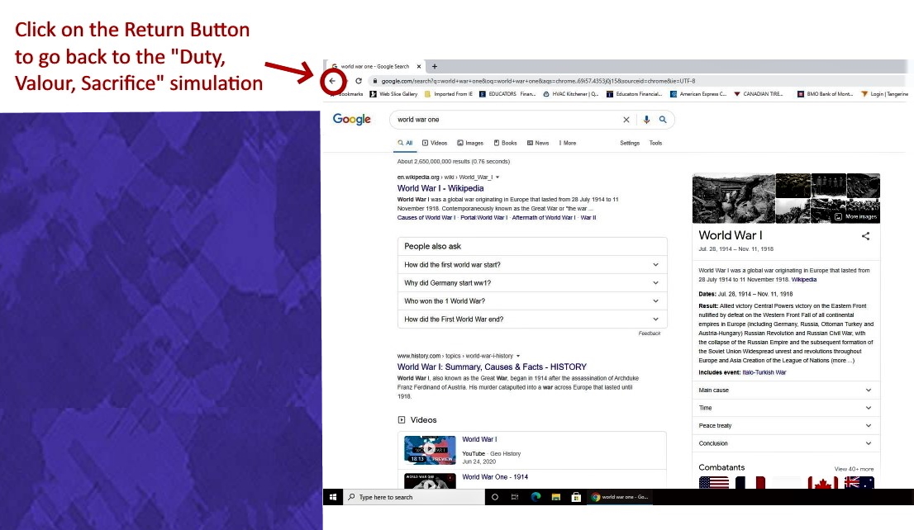
Task: Open the Login | Tangerine bookmark
Action: pyautogui.click(x=884, y=94)
